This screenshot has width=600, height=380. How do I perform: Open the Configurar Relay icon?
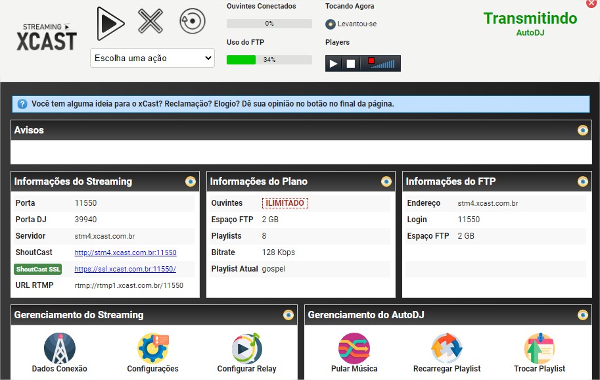pyautogui.click(x=247, y=348)
